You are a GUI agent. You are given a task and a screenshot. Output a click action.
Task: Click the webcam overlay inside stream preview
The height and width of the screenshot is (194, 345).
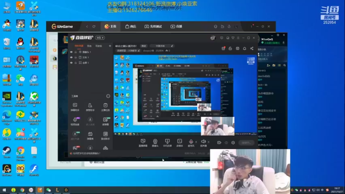pos(218,126)
